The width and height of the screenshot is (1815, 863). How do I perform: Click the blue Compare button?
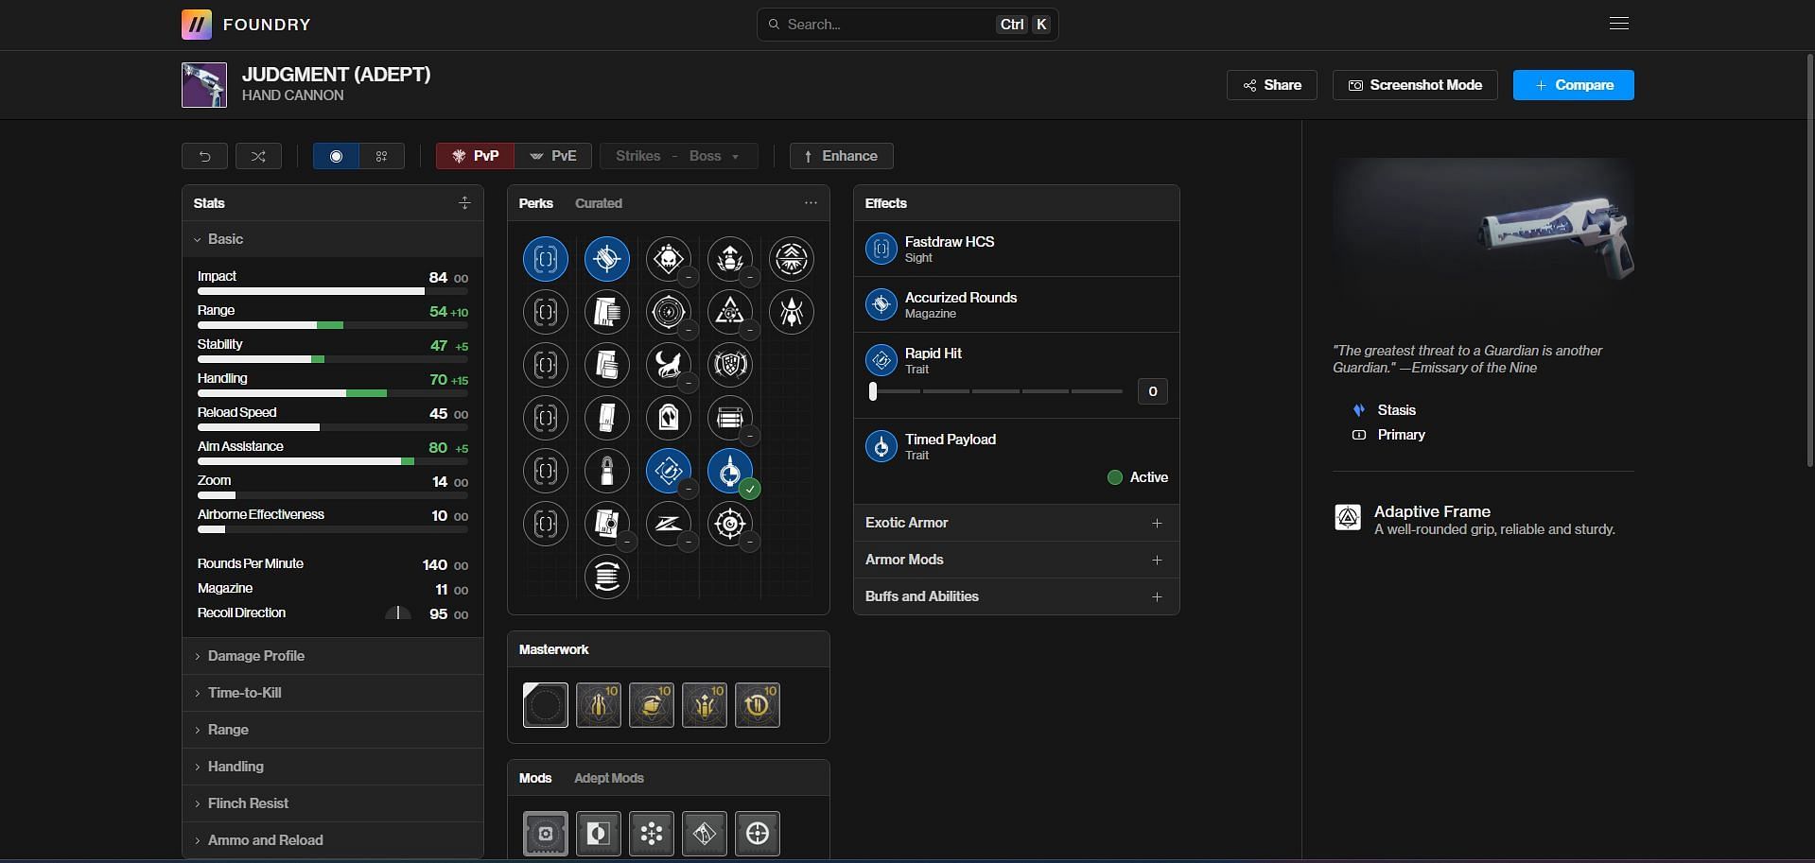(x=1574, y=85)
